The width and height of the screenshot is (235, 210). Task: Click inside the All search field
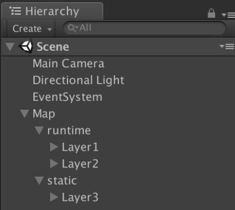pos(144,28)
